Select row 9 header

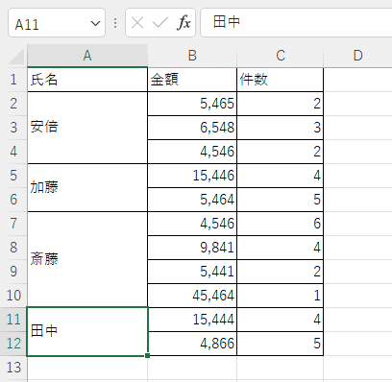[13, 272]
